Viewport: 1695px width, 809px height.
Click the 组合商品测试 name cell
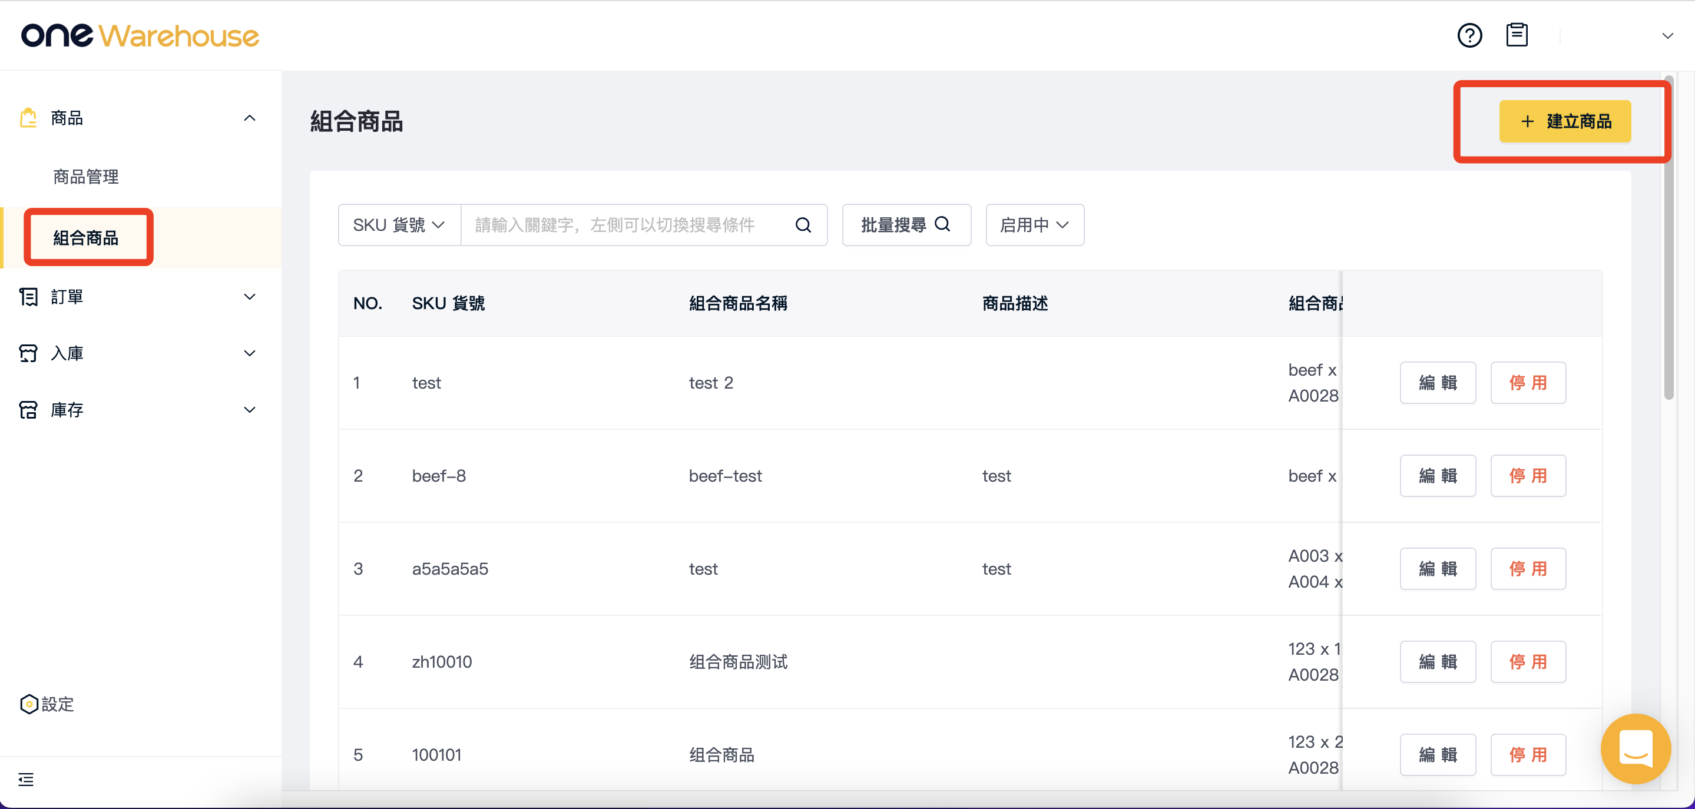[737, 662]
